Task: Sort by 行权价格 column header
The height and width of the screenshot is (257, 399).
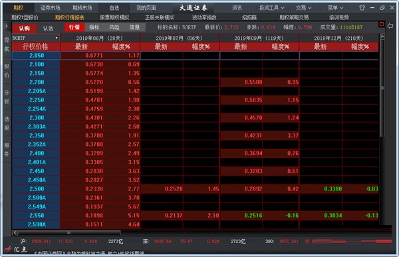Action: [36, 46]
